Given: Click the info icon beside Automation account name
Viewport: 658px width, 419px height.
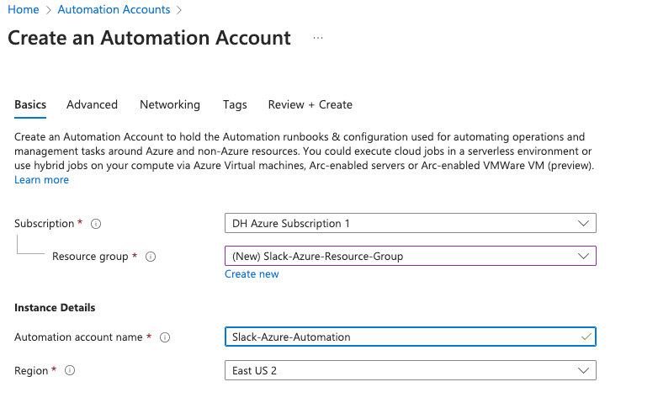Looking at the screenshot, I should tap(165, 337).
